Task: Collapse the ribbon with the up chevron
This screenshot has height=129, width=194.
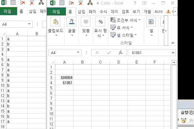Action: pos(173,43)
